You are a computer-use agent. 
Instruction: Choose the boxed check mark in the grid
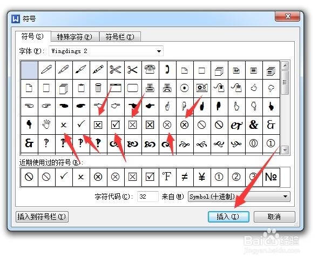116,125
